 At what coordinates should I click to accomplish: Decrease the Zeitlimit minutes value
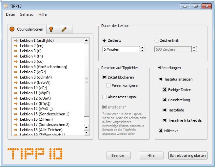(143, 51)
